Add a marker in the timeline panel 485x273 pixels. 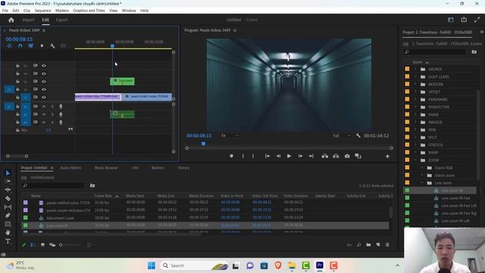pyautogui.click(x=42, y=45)
